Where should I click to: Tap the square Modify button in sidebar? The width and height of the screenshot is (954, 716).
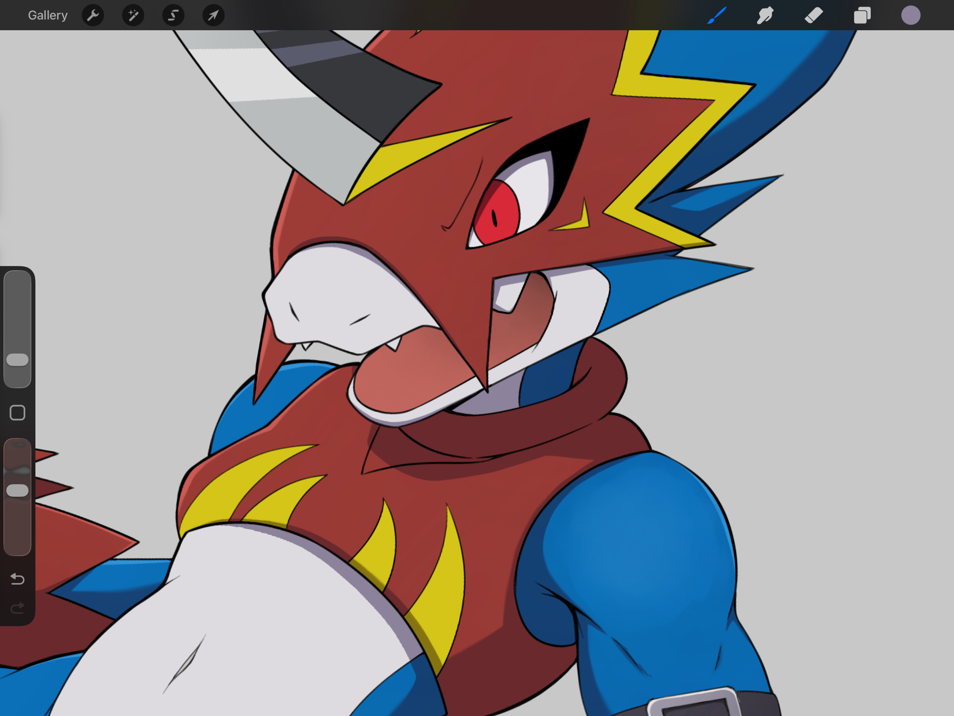(x=18, y=412)
